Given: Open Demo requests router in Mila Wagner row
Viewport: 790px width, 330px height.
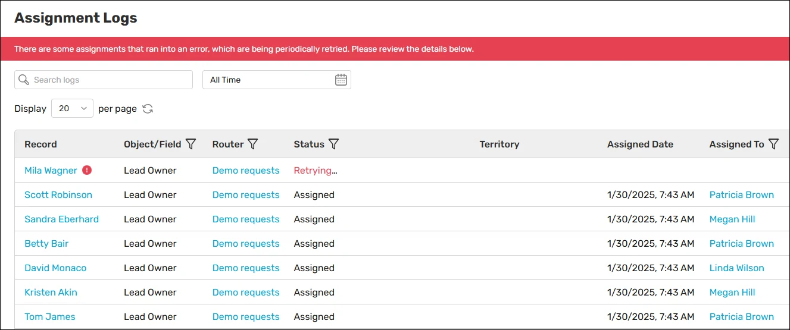Looking at the screenshot, I should 246,171.
